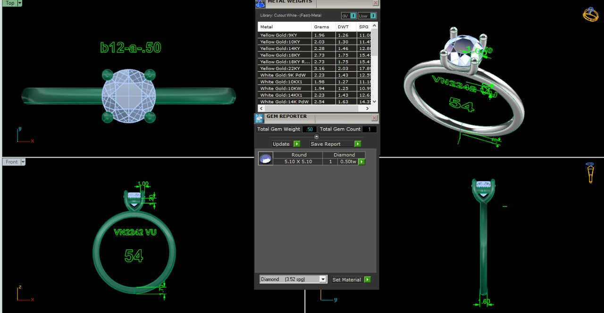Click the 3.16 grams cell
Image resolution: width=604 pixels, height=313 pixels.
323,68
